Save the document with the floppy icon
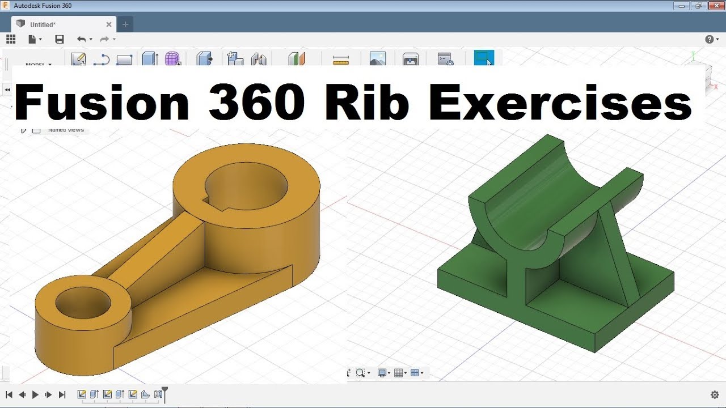 [60, 39]
